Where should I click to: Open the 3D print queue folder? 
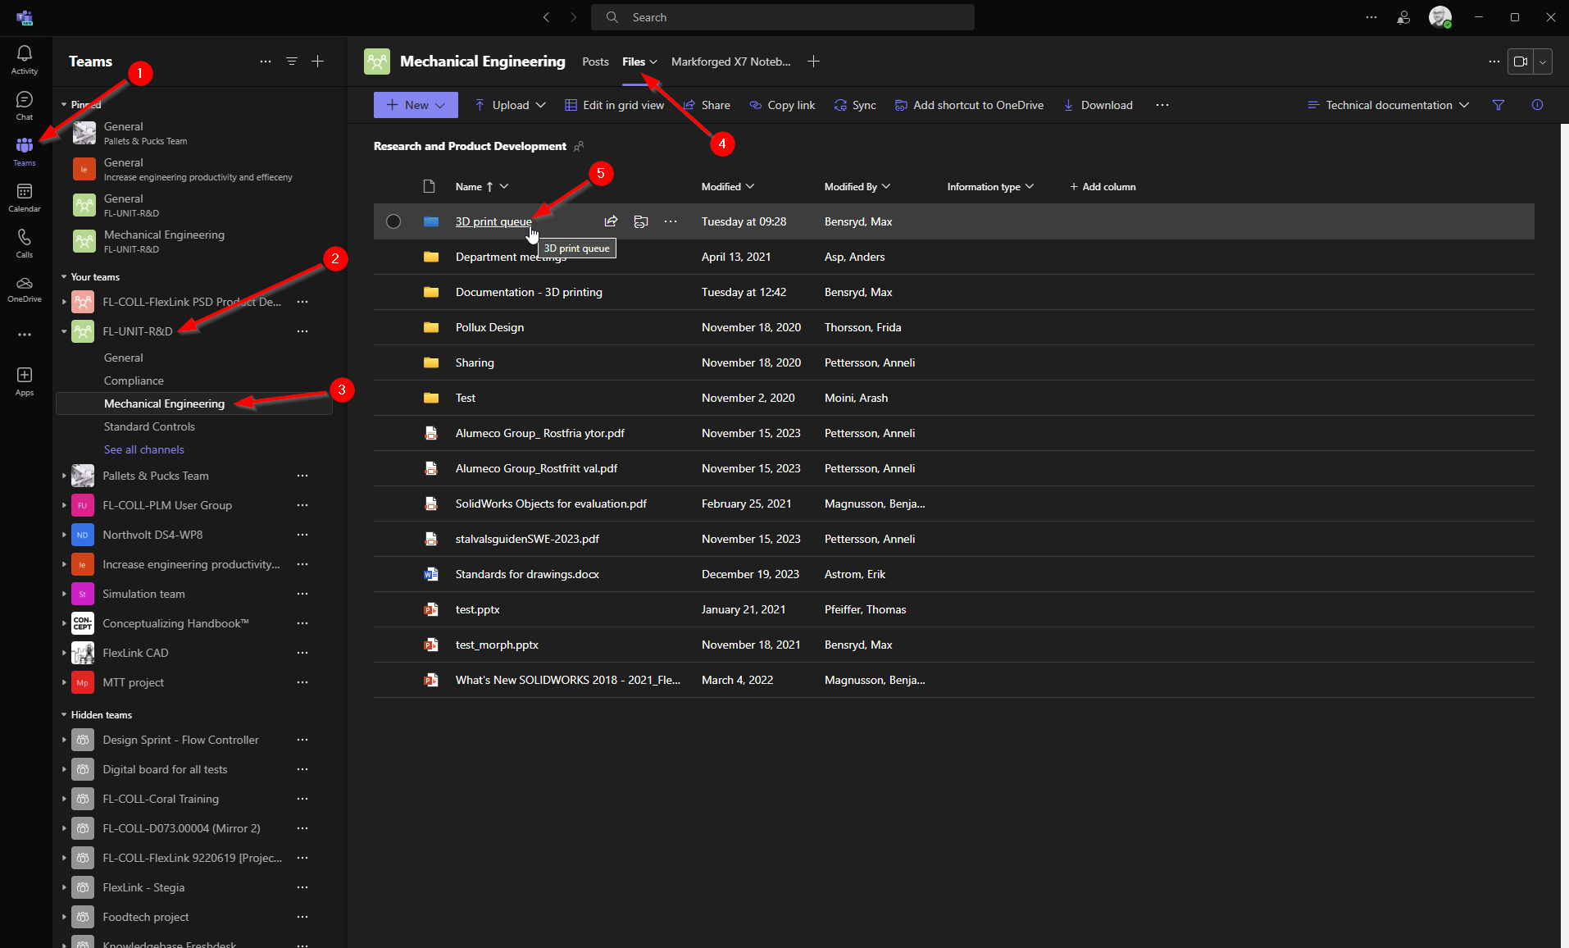(x=493, y=221)
